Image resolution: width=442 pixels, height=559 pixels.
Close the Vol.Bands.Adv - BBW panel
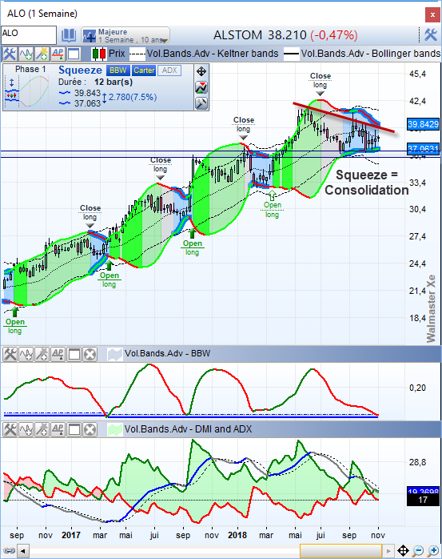90,354
